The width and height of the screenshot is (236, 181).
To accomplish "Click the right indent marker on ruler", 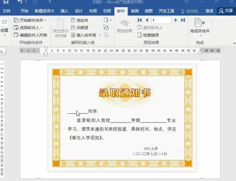I will [x=200, y=52].
